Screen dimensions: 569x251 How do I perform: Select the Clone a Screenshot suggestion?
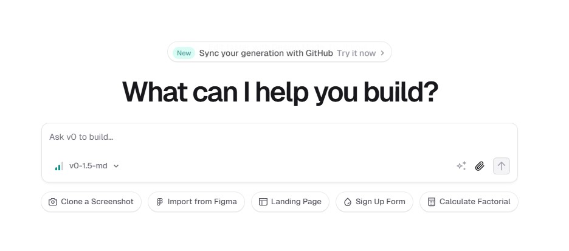[91, 202]
